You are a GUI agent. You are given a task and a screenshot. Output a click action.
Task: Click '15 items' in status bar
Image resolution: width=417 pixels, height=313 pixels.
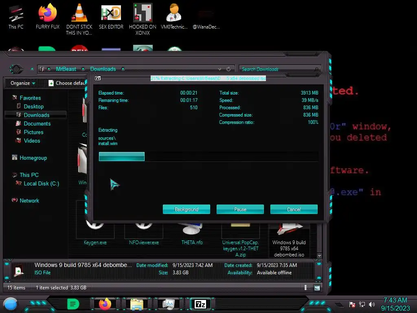tap(16, 288)
